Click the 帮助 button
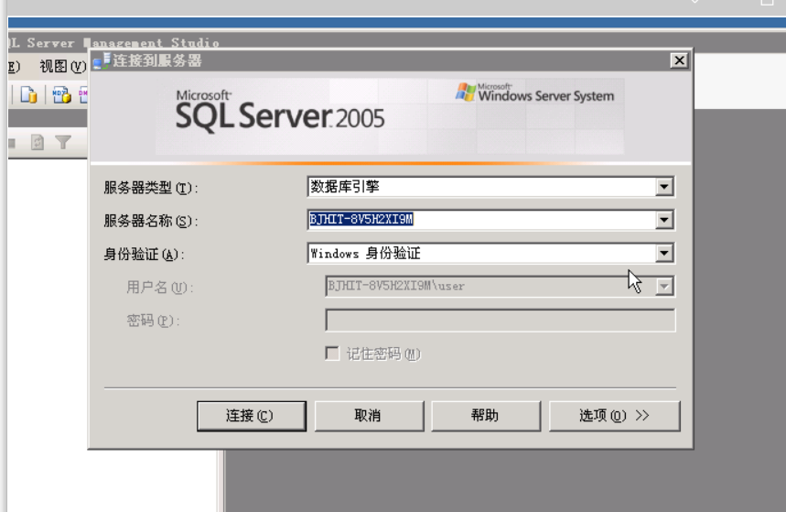 tap(486, 416)
